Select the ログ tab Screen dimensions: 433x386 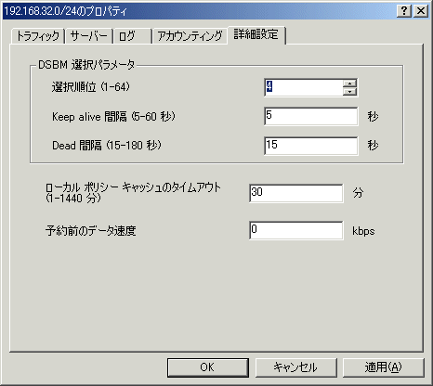coord(132,36)
